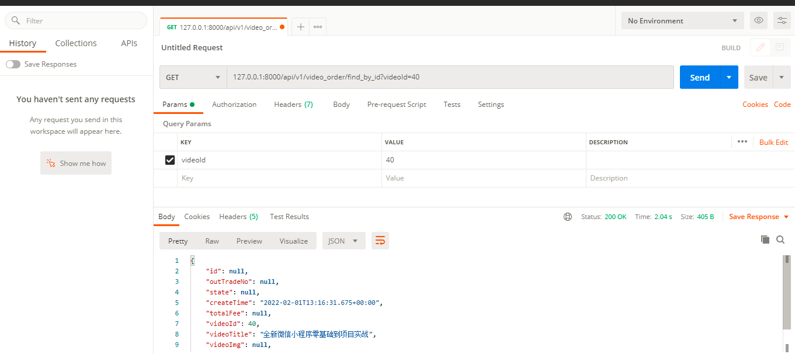
Task: Toggle the wrap lines icon in response toolbar
Action: coord(380,241)
